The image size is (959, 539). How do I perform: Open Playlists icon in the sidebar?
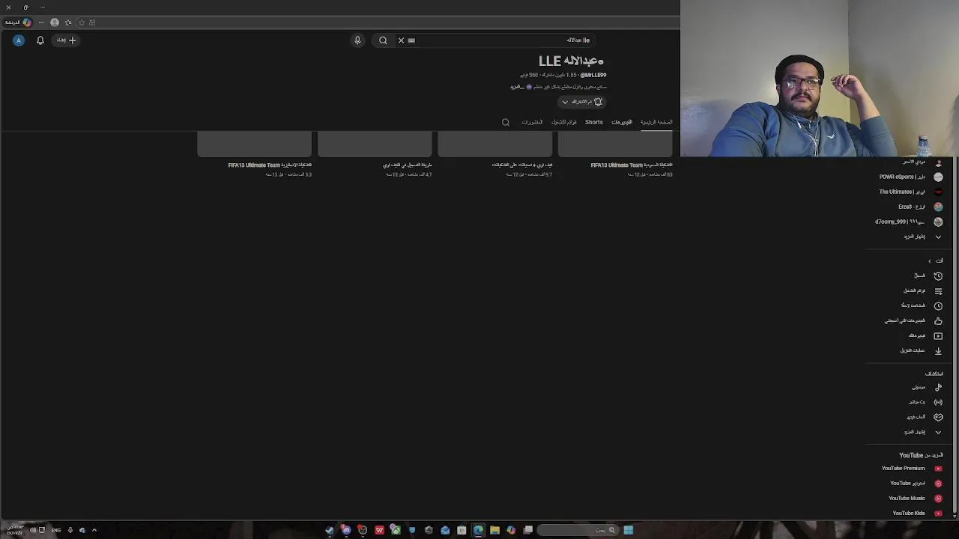(938, 290)
